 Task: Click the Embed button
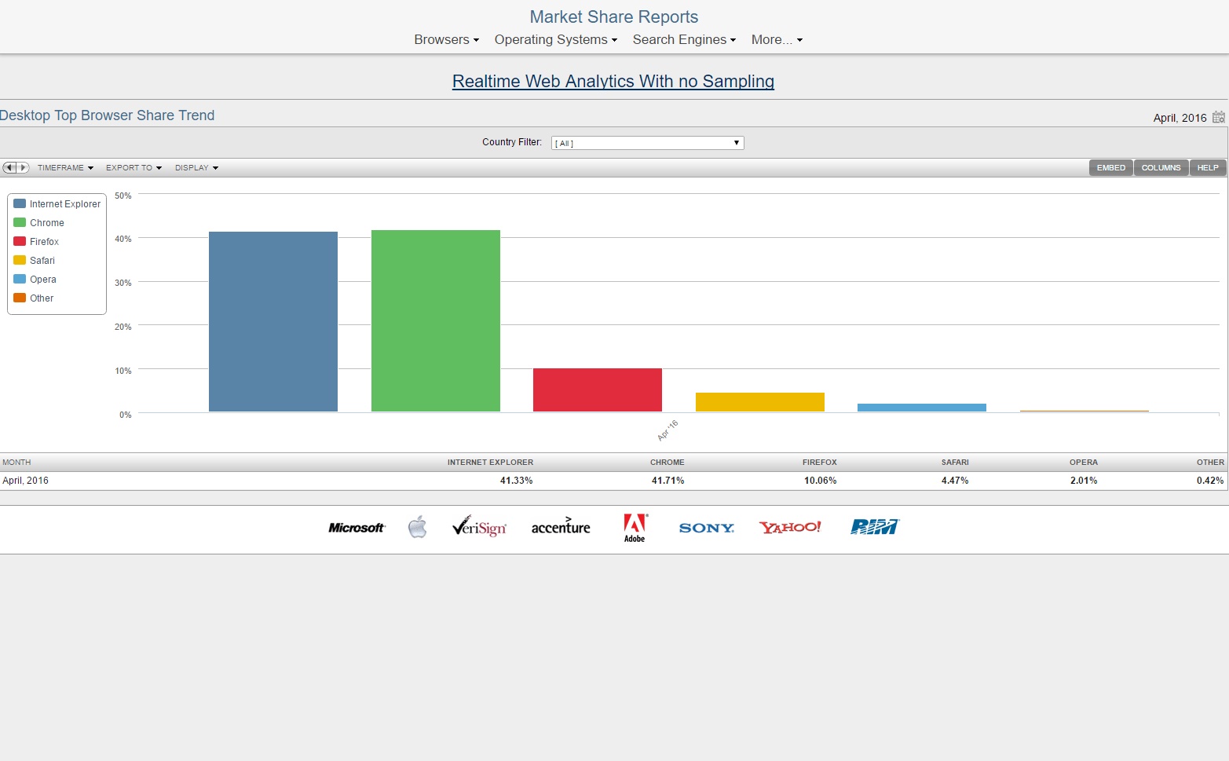pyautogui.click(x=1110, y=168)
